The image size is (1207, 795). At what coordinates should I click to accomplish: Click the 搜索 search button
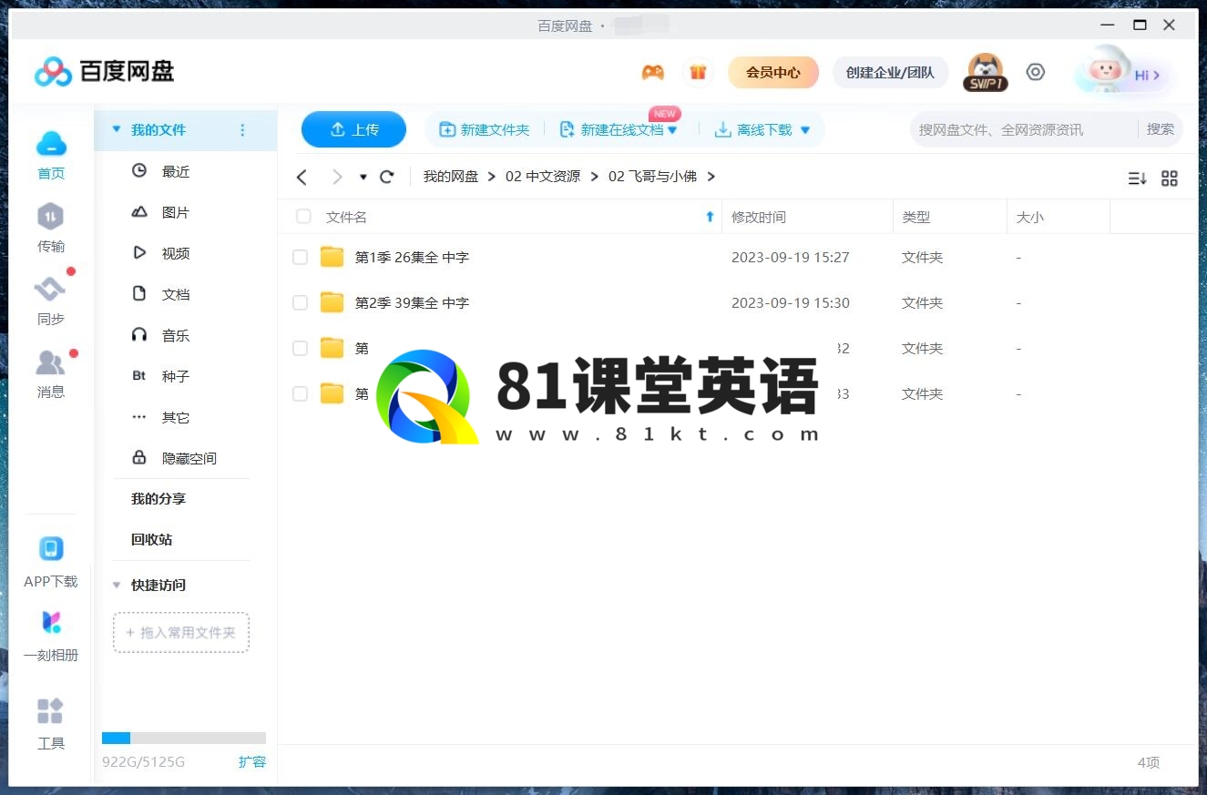tap(1161, 129)
